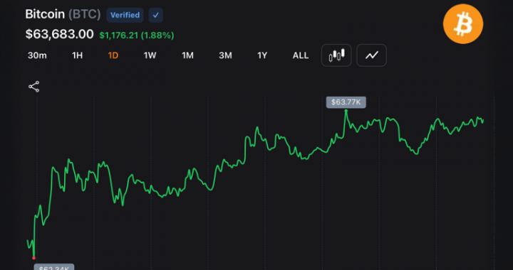This screenshot has height=270, width=513.
Task: Select the 1Y timeframe
Action: (262, 55)
